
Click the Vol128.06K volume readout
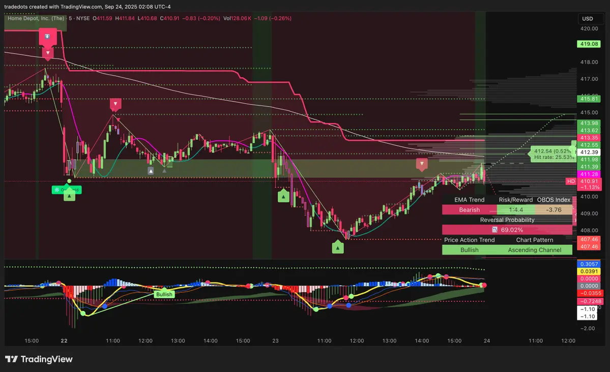click(237, 18)
